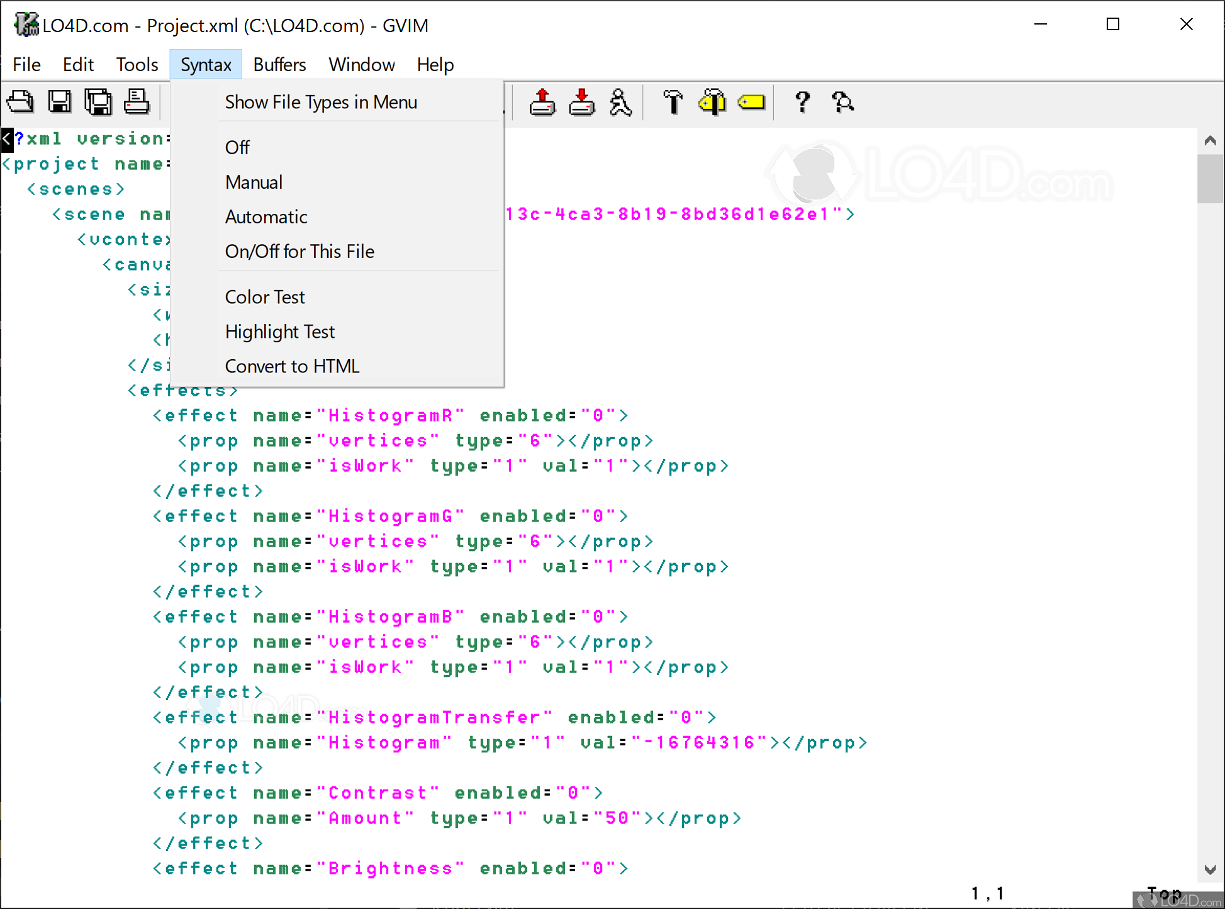Screen dimensions: 1225x909
Task: Click the Make hammer icon
Action: (673, 102)
